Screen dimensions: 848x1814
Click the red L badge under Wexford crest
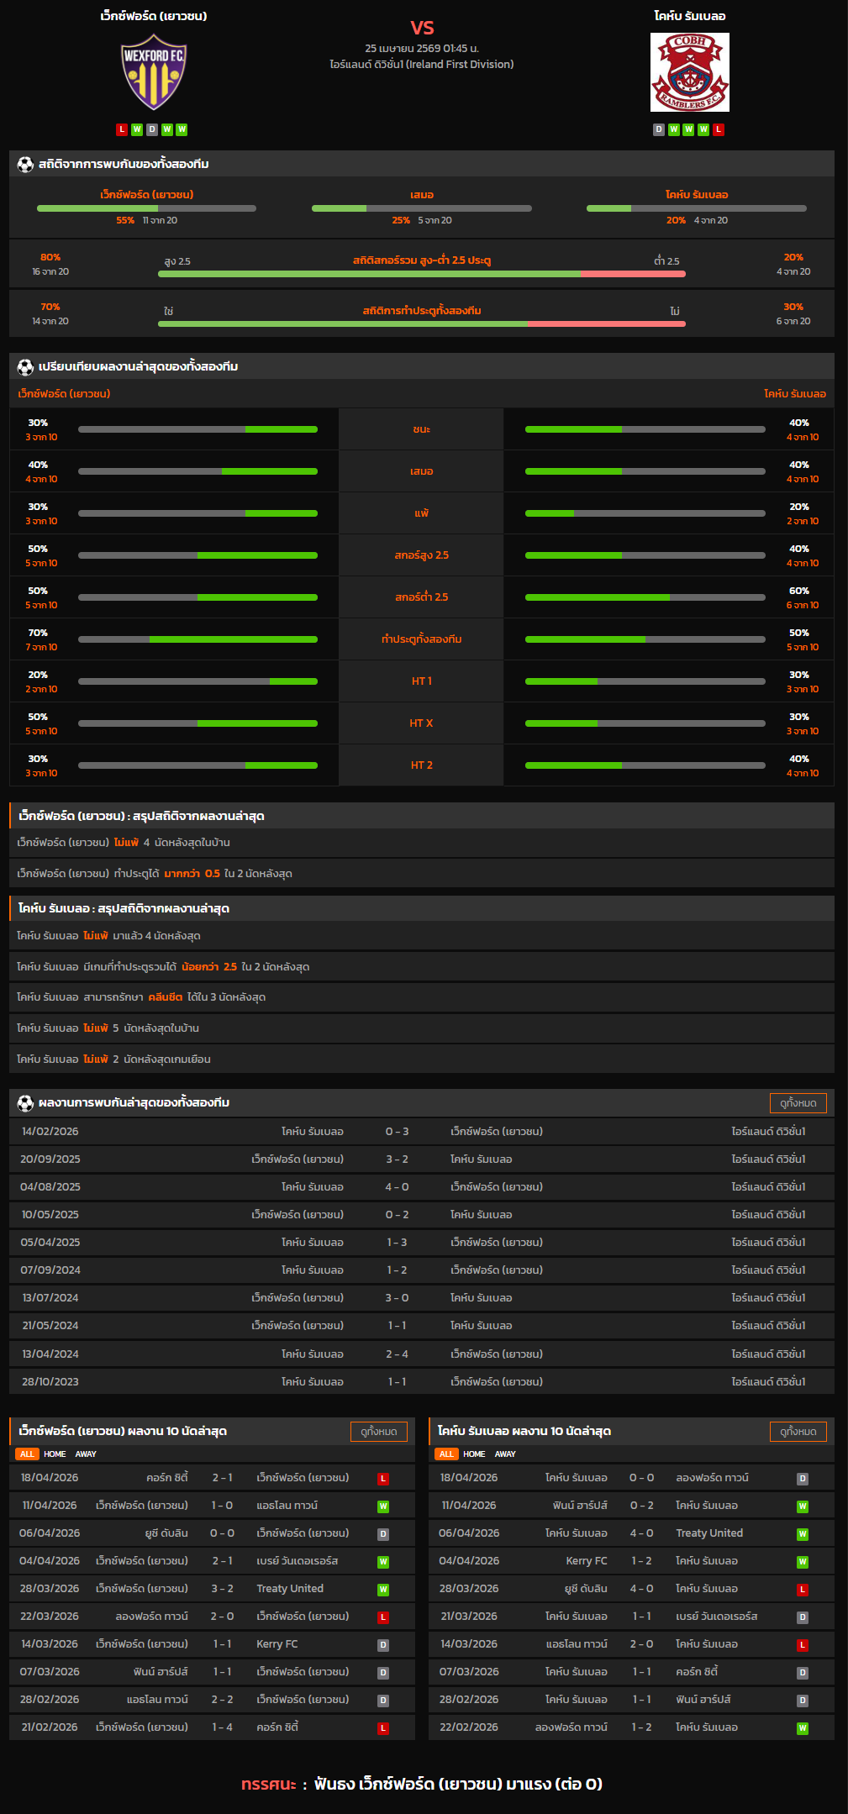(122, 129)
